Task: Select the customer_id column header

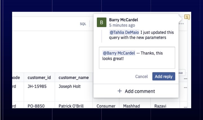Action: 39,77
